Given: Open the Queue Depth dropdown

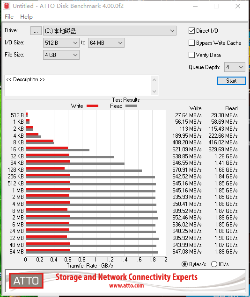Looking at the screenshot, I should point(235,67).
